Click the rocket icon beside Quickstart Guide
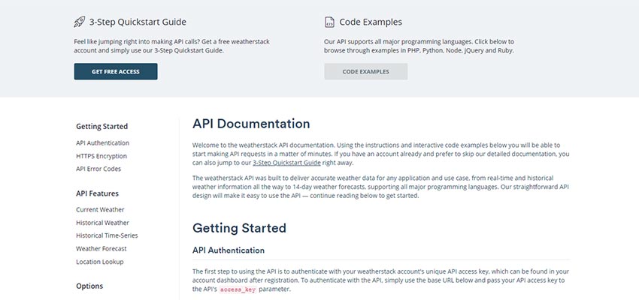This screenshot has width=639, height=300. 80,22
